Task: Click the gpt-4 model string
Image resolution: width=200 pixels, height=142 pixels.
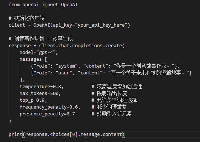Action: [46, 52]
